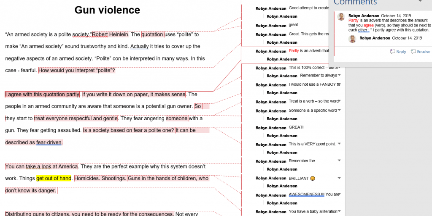Click the Reply button in Comments panel
Image resolution: width=432 pixels, height=216 pixels.
click(398, 52)
